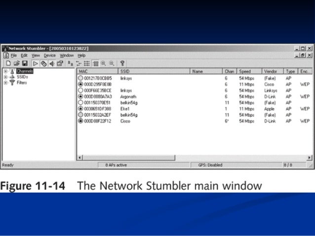The width and height of the screenshot is (315, 236).
Task: Click the Network Stumbler title bar icon
Action: coord(5,48)
